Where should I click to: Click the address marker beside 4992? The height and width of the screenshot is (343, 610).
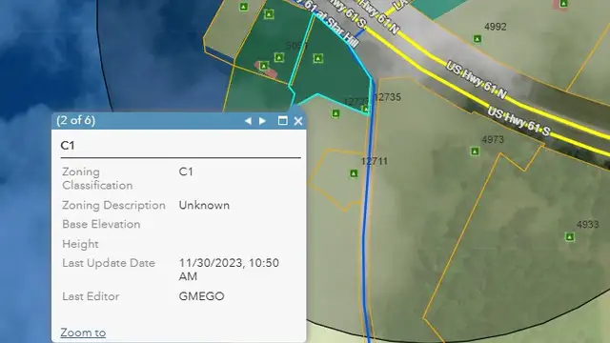click(x=478, y=39)
